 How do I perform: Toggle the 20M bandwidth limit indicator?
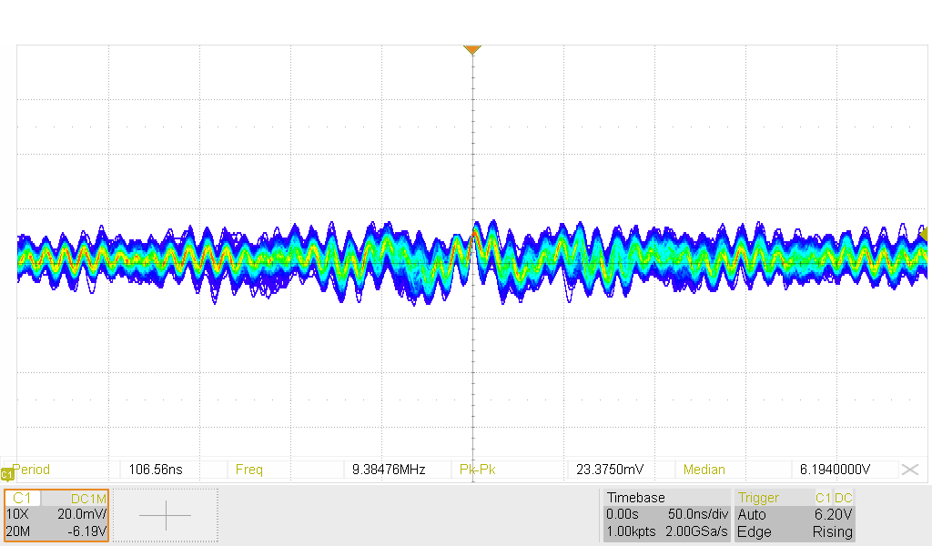[18, 531]
